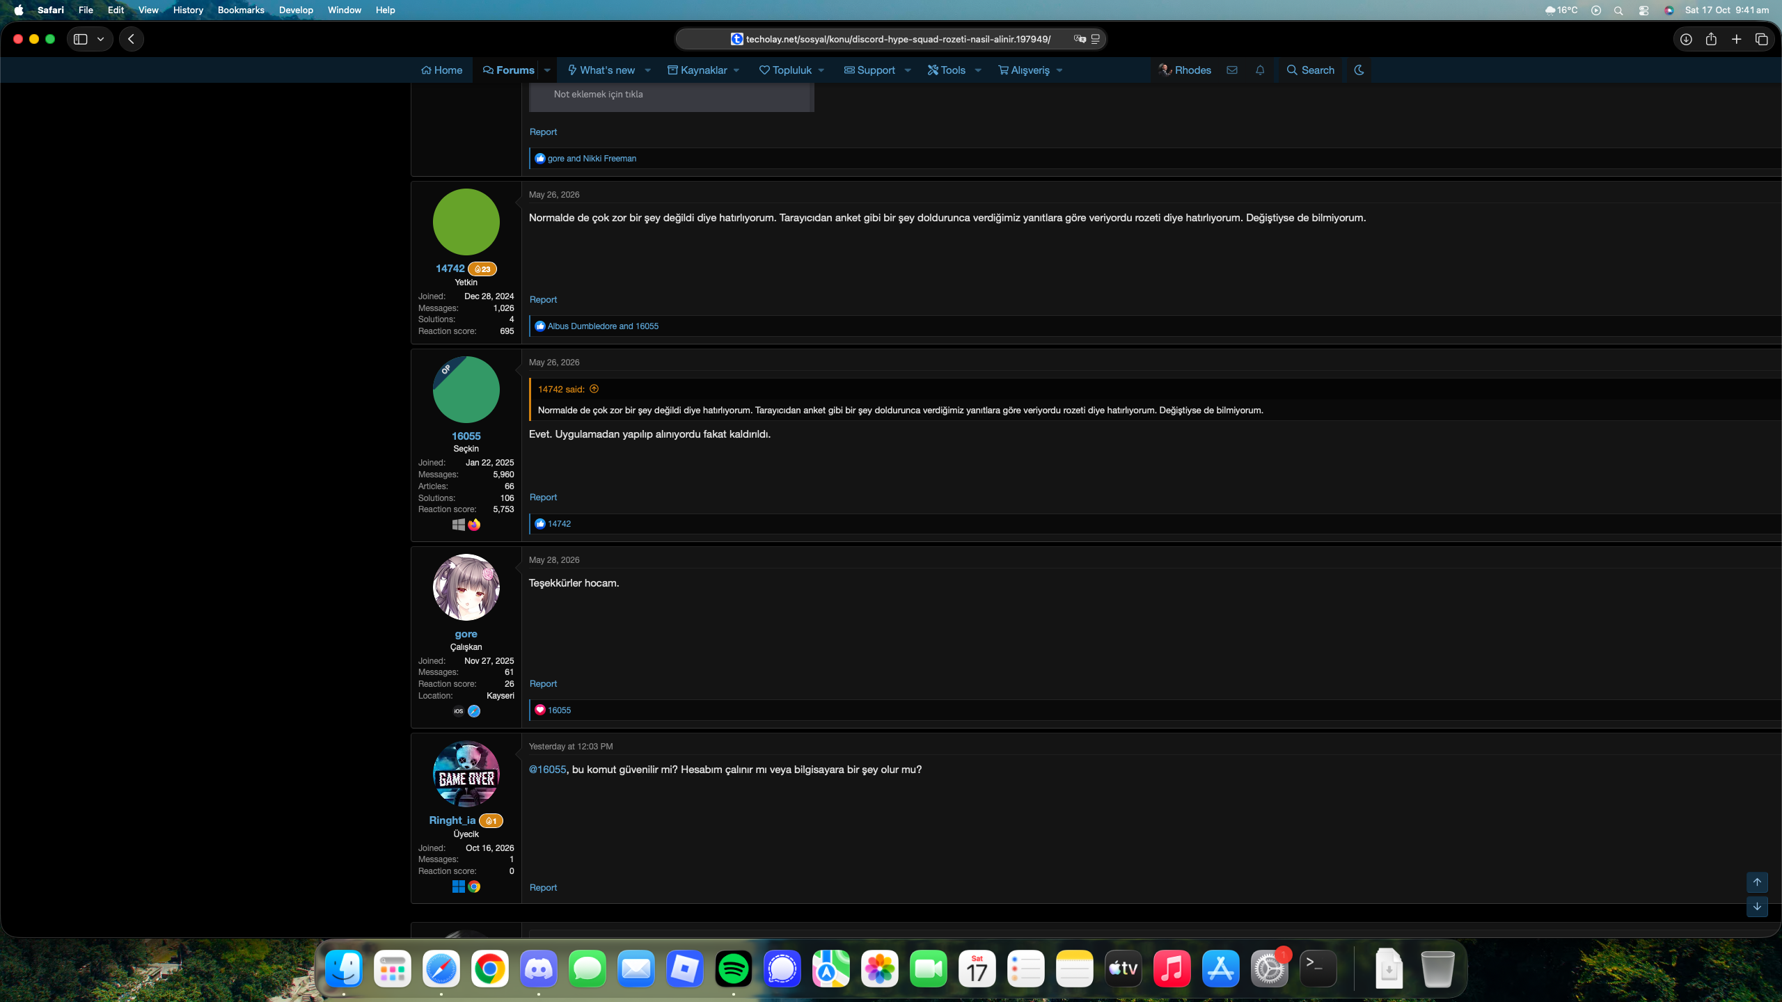Open the inbox envelope icon

click(1232, 70)
